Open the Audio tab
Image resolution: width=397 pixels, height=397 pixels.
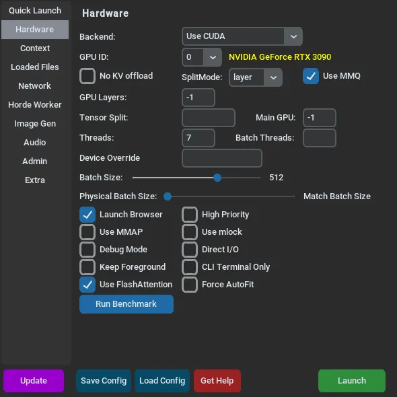point(35,142)
